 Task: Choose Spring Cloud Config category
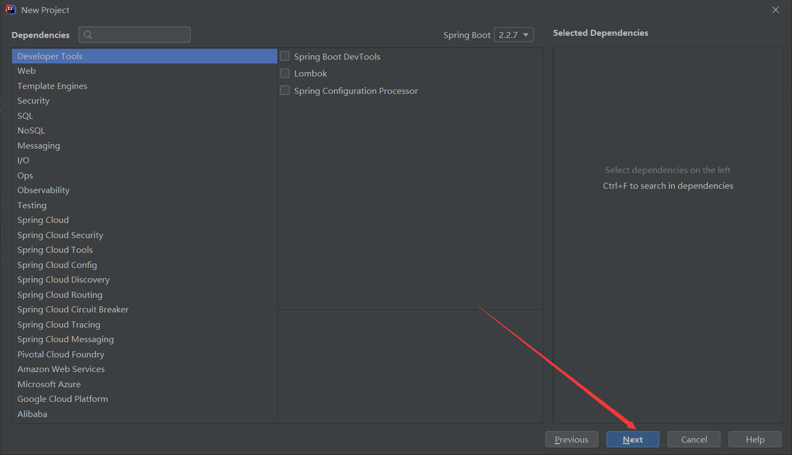pos(144,265)
